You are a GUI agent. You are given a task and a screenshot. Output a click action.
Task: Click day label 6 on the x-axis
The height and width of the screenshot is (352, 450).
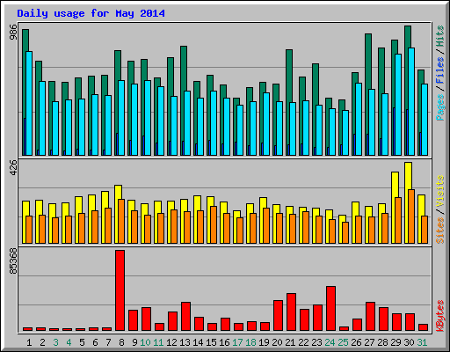(x=95, y=342)
